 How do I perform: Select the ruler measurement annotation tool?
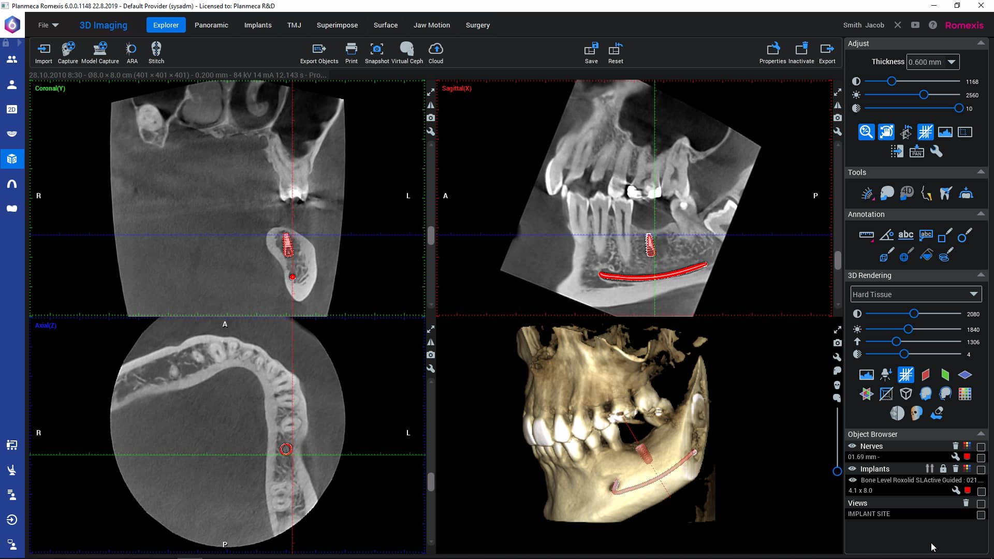click(x=866, y=234)
